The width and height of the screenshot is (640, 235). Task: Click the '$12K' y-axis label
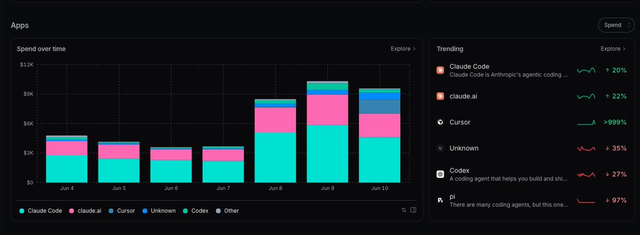click(x=27, y=64)
